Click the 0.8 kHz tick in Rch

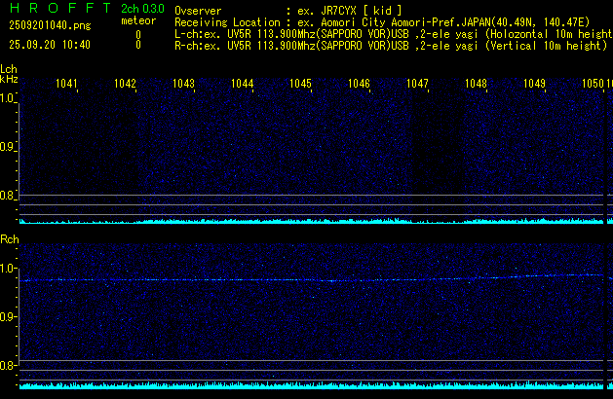(8, 366)
